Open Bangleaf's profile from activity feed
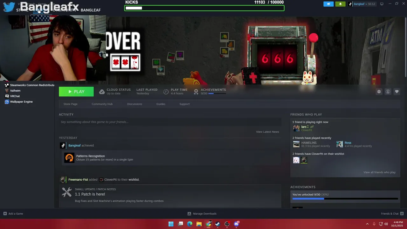The height and width of the screenshot is (229, 407). (74, 145)
